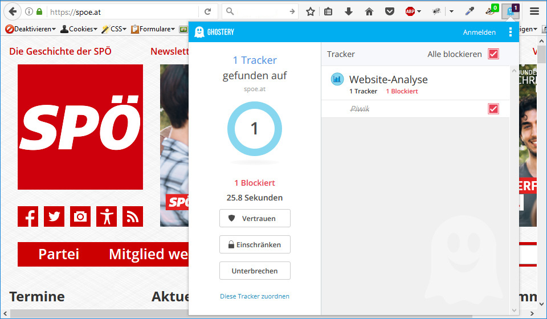This screenshot has height=319, width=547.
Task: Click Anmelden in Ghostery header
Action: (x=479, y=32)
